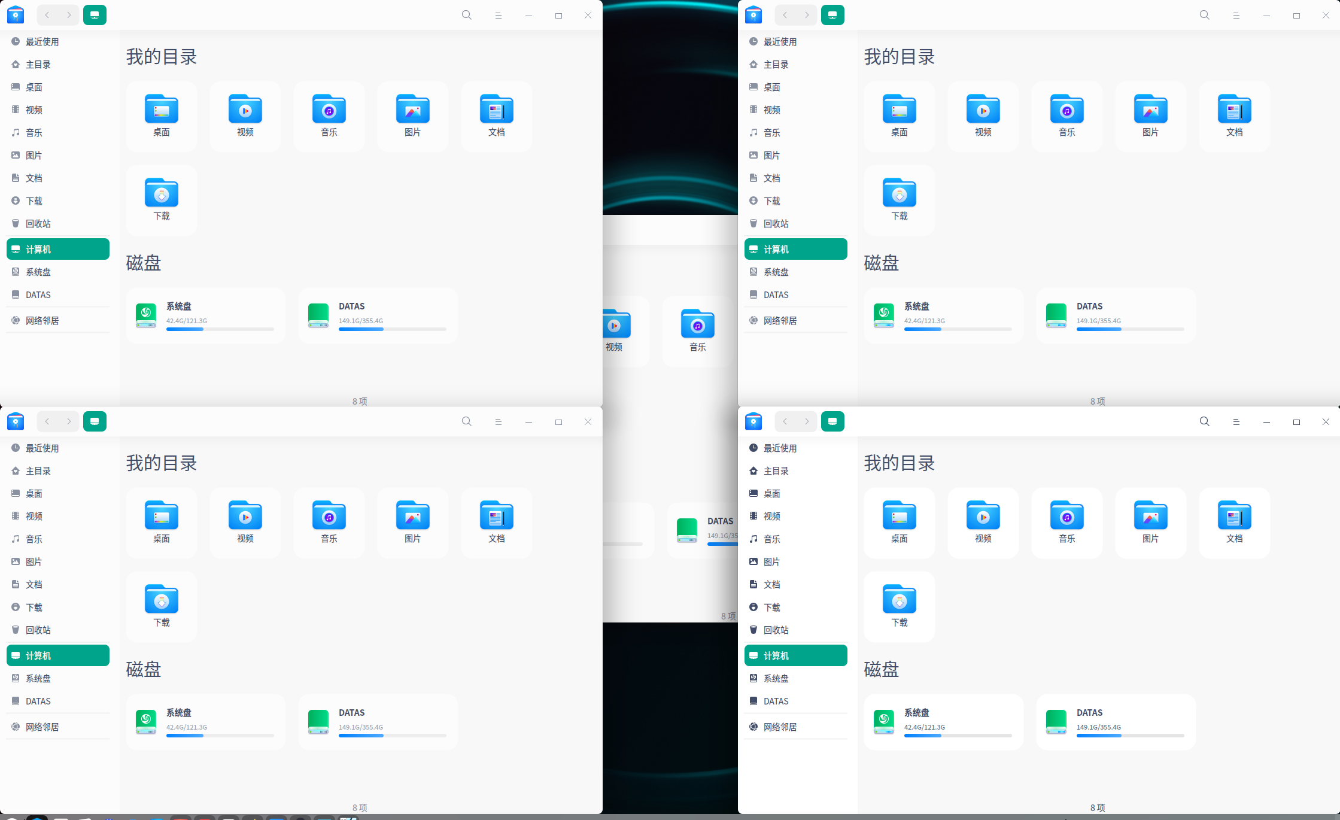Select 下载 in top-left window sidebar
Image resolution: width=1340 pixels, height=820 pixels.
tap(58, 201)
